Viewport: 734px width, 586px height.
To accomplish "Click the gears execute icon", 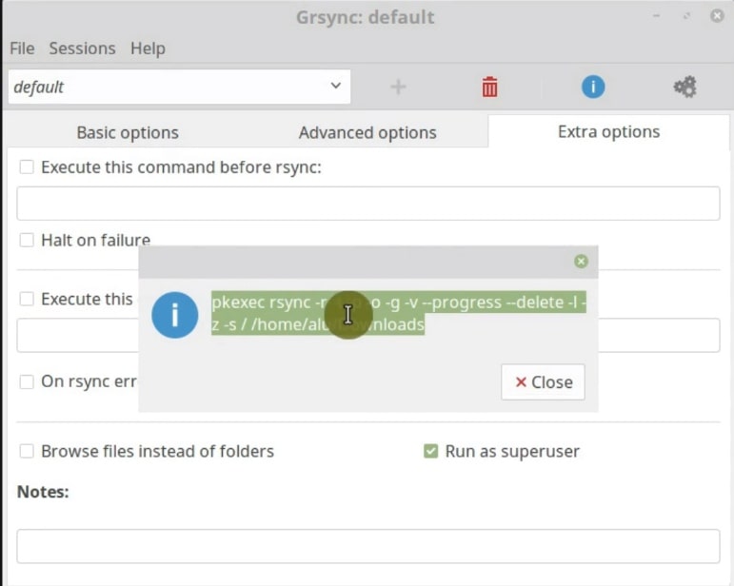I will 684,87.
